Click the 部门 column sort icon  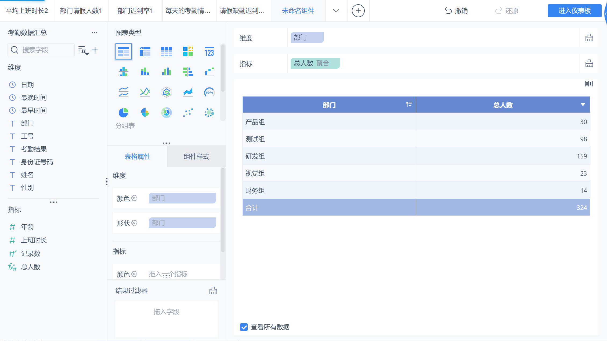(409, 105)
